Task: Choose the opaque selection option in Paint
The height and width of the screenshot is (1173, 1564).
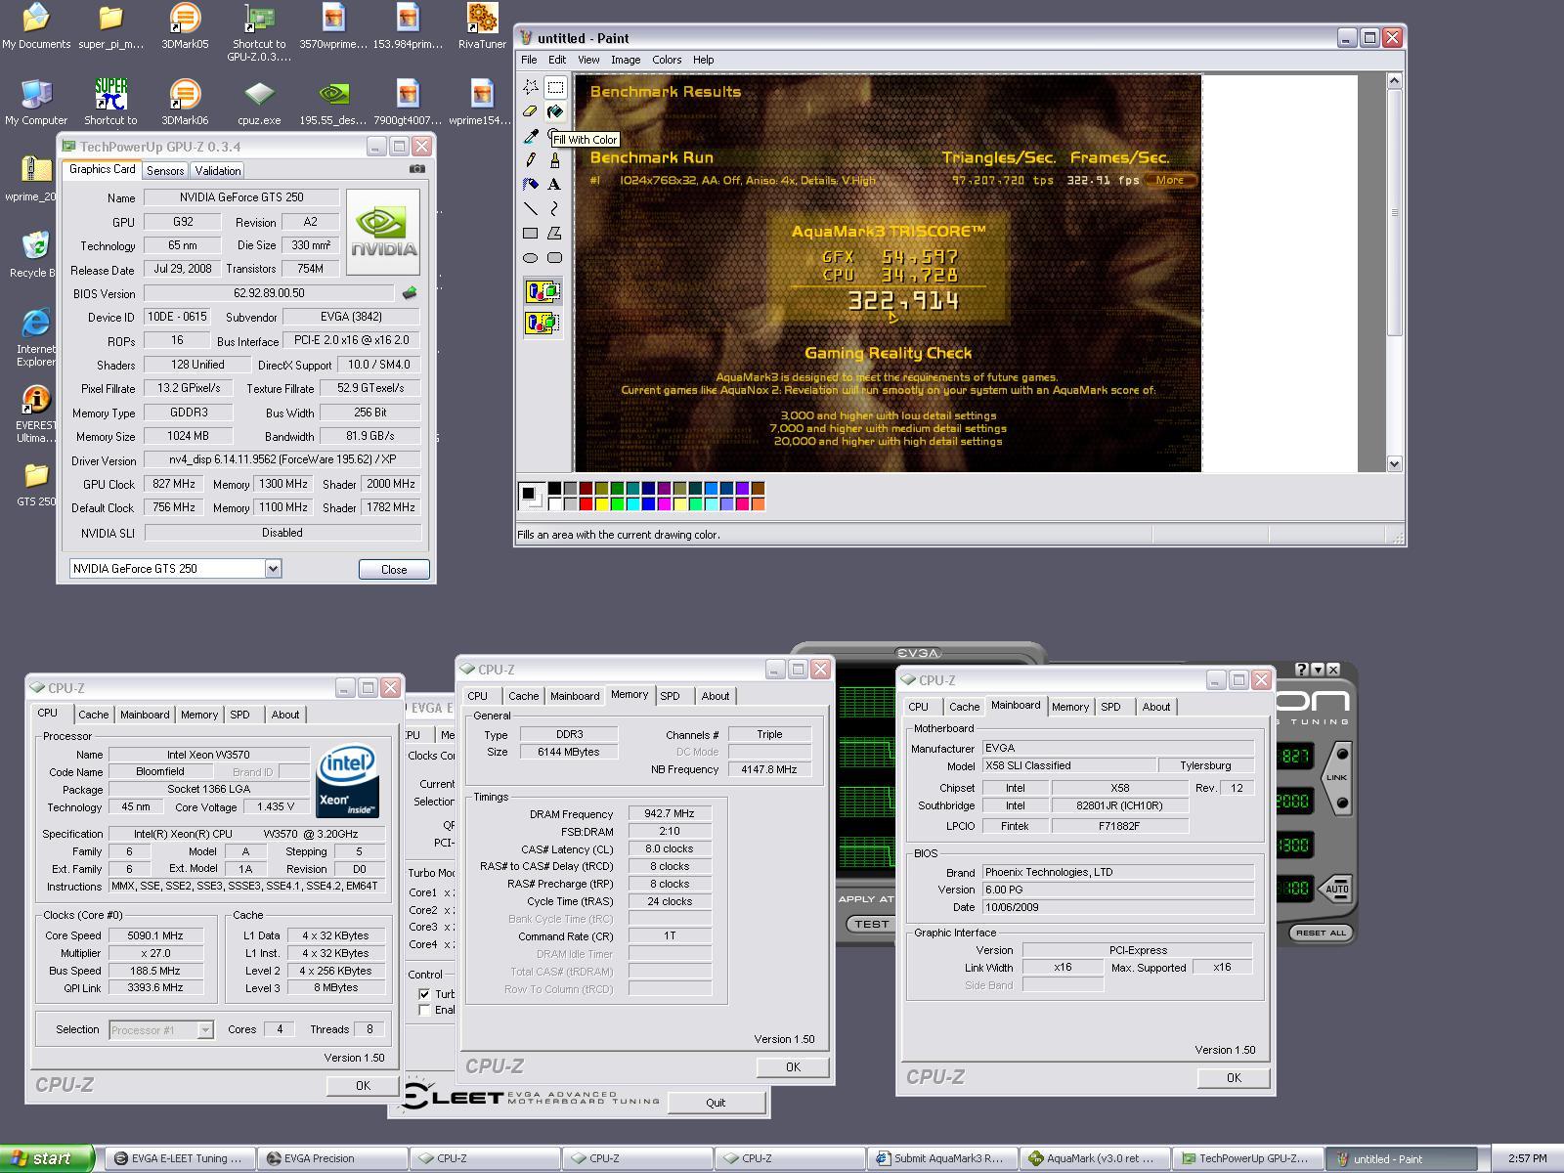Action: (x=543, y=291)
